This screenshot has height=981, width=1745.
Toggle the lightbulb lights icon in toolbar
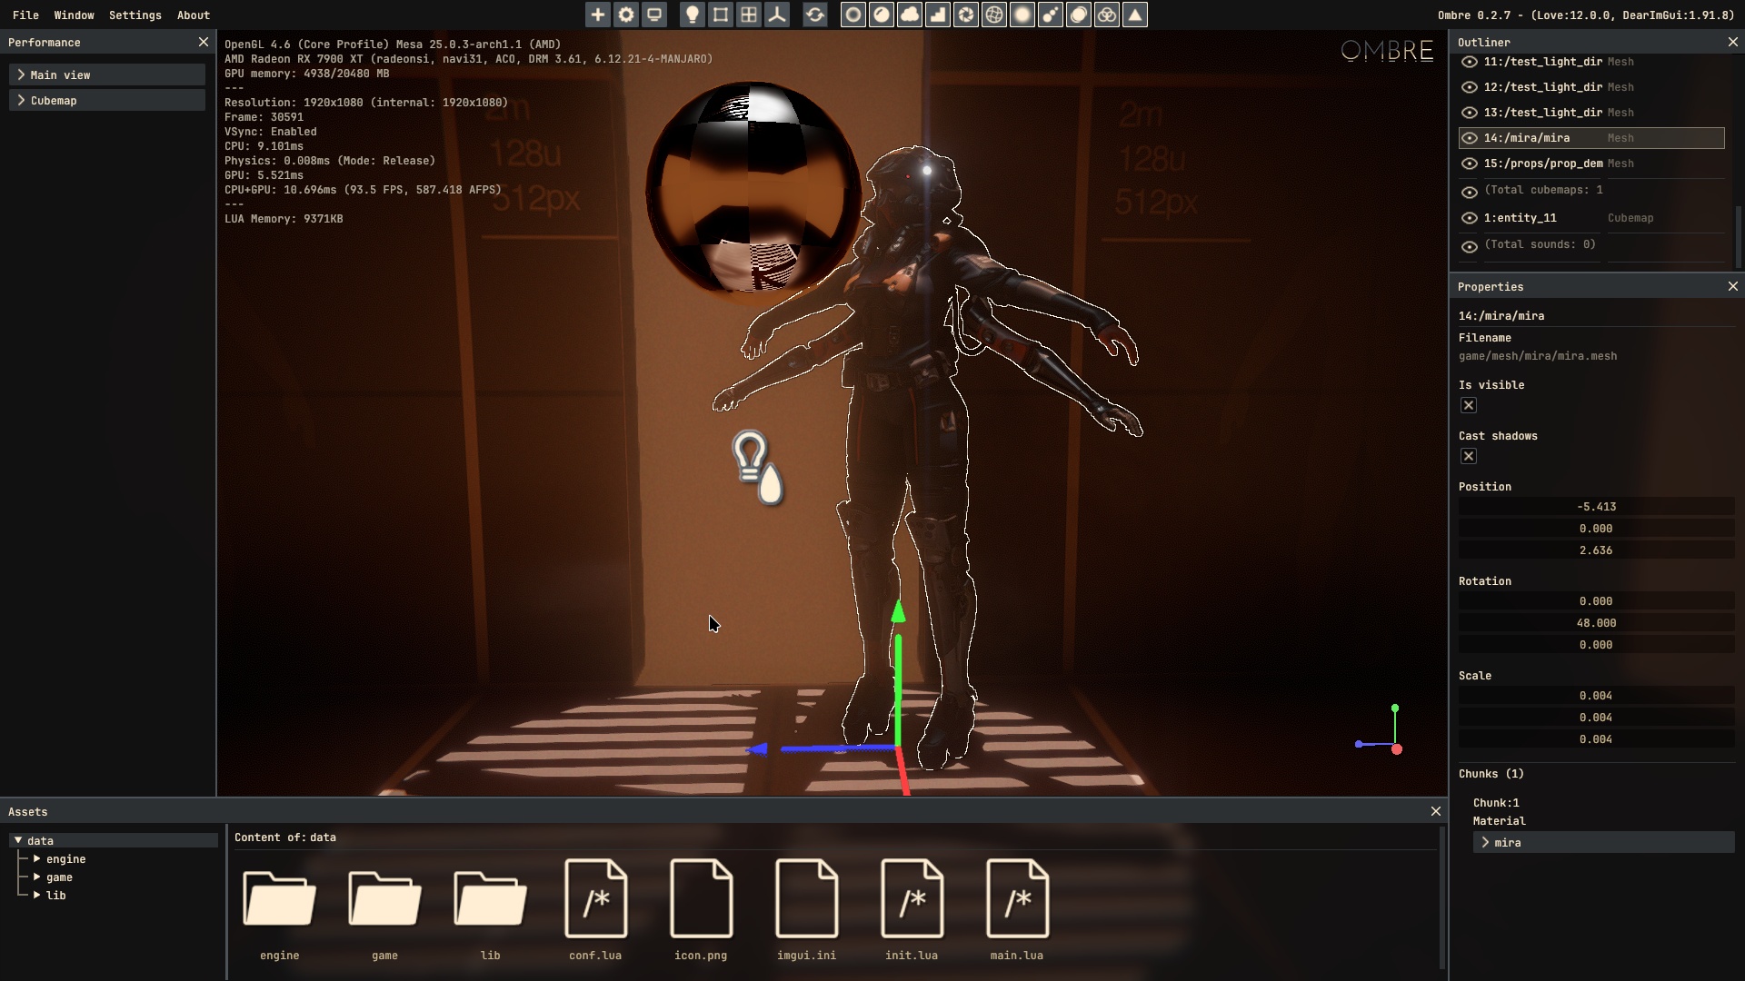pos(693,15)
